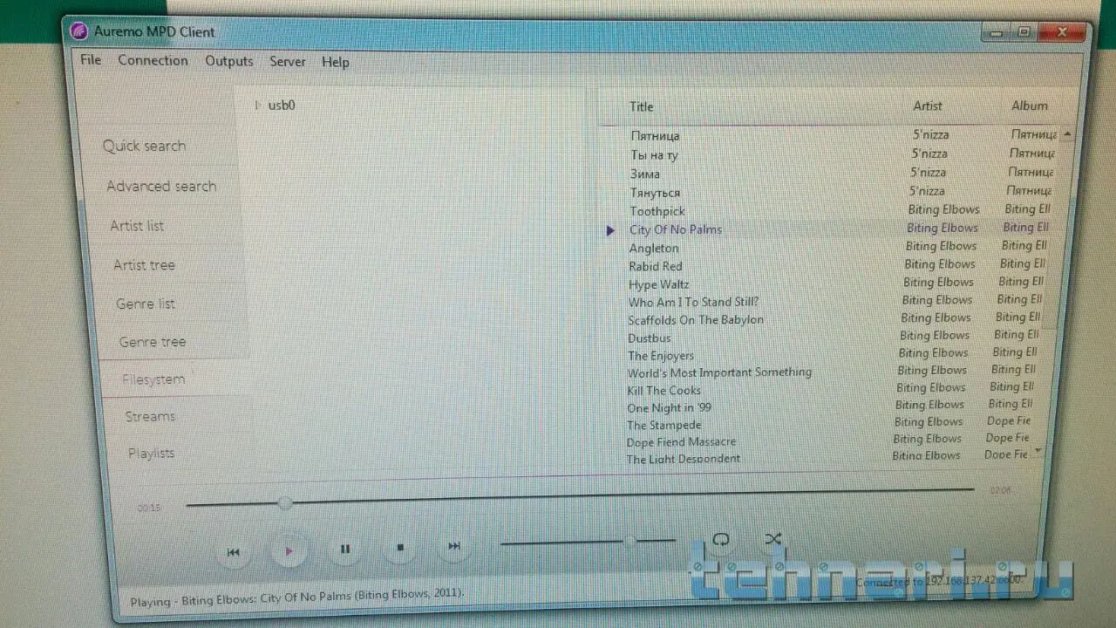
Task: Maximize the Auremo MPD Client window
Action: click(1024, 32)
